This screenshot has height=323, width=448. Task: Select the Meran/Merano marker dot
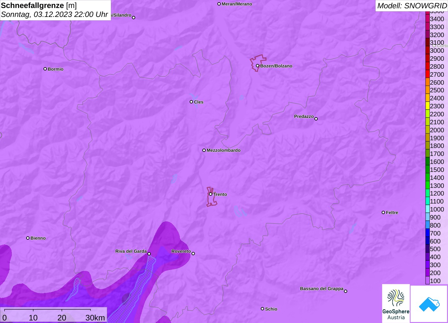coord(219,4)
